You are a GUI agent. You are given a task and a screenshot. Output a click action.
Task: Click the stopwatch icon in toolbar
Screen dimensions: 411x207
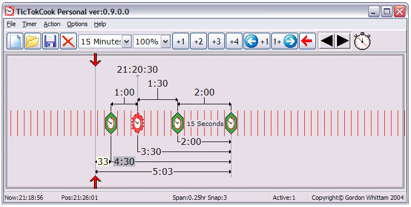tap(362, 41)
